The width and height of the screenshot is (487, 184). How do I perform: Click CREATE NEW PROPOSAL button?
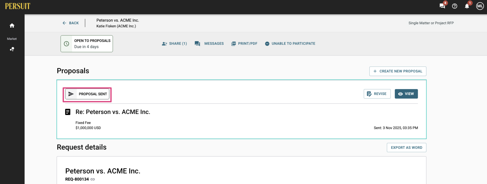(x=398, y=71)
